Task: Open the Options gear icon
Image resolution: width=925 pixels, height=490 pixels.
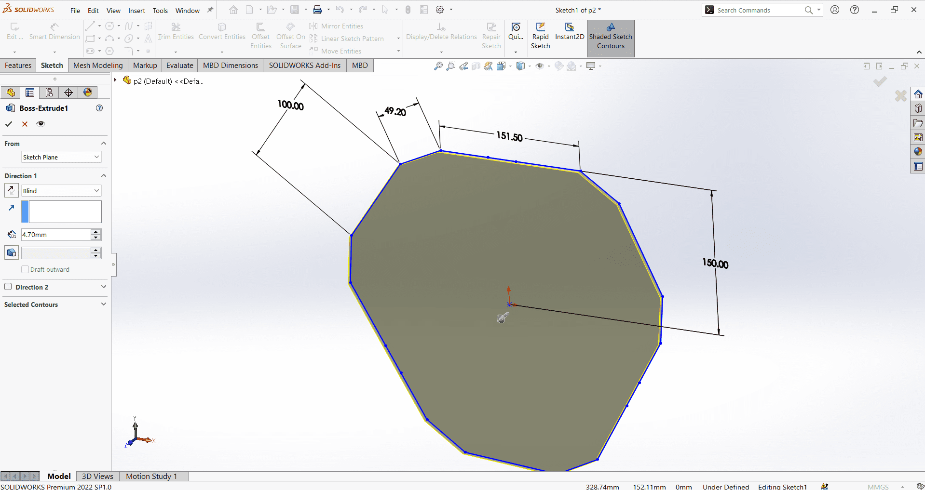Action: (x=440, y=10)
